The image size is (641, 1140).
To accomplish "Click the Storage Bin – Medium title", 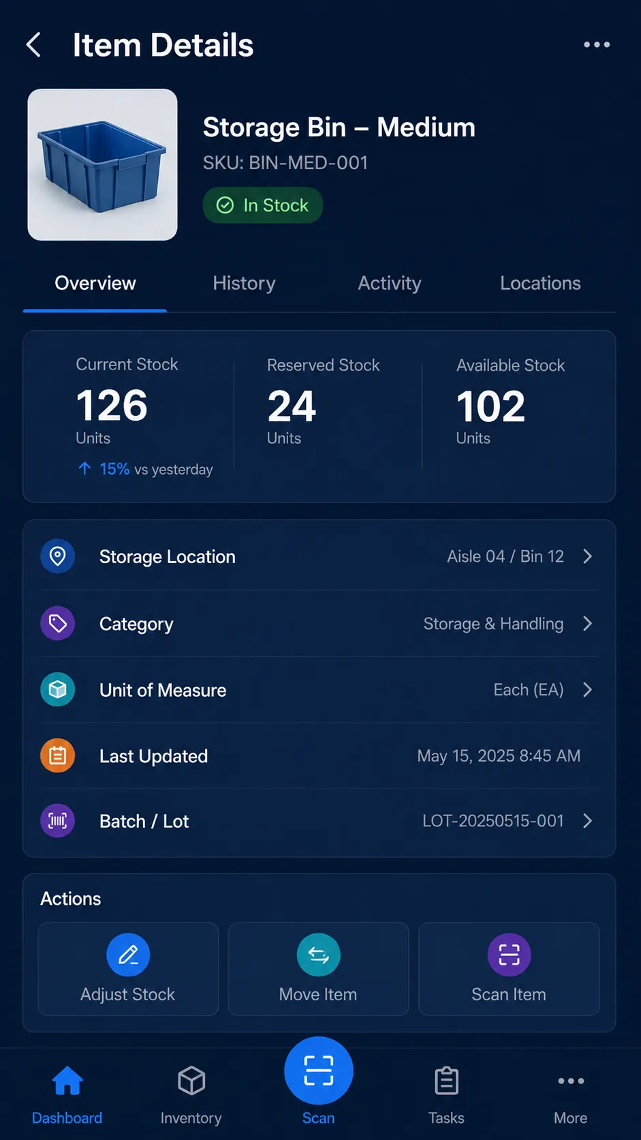I will pyautogui.click(x=339, y=127).
